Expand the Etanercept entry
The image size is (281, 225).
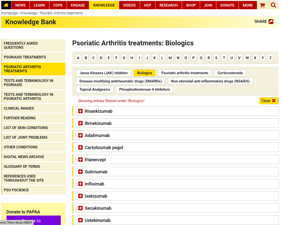pyautogui.click(x=95, y=160)
